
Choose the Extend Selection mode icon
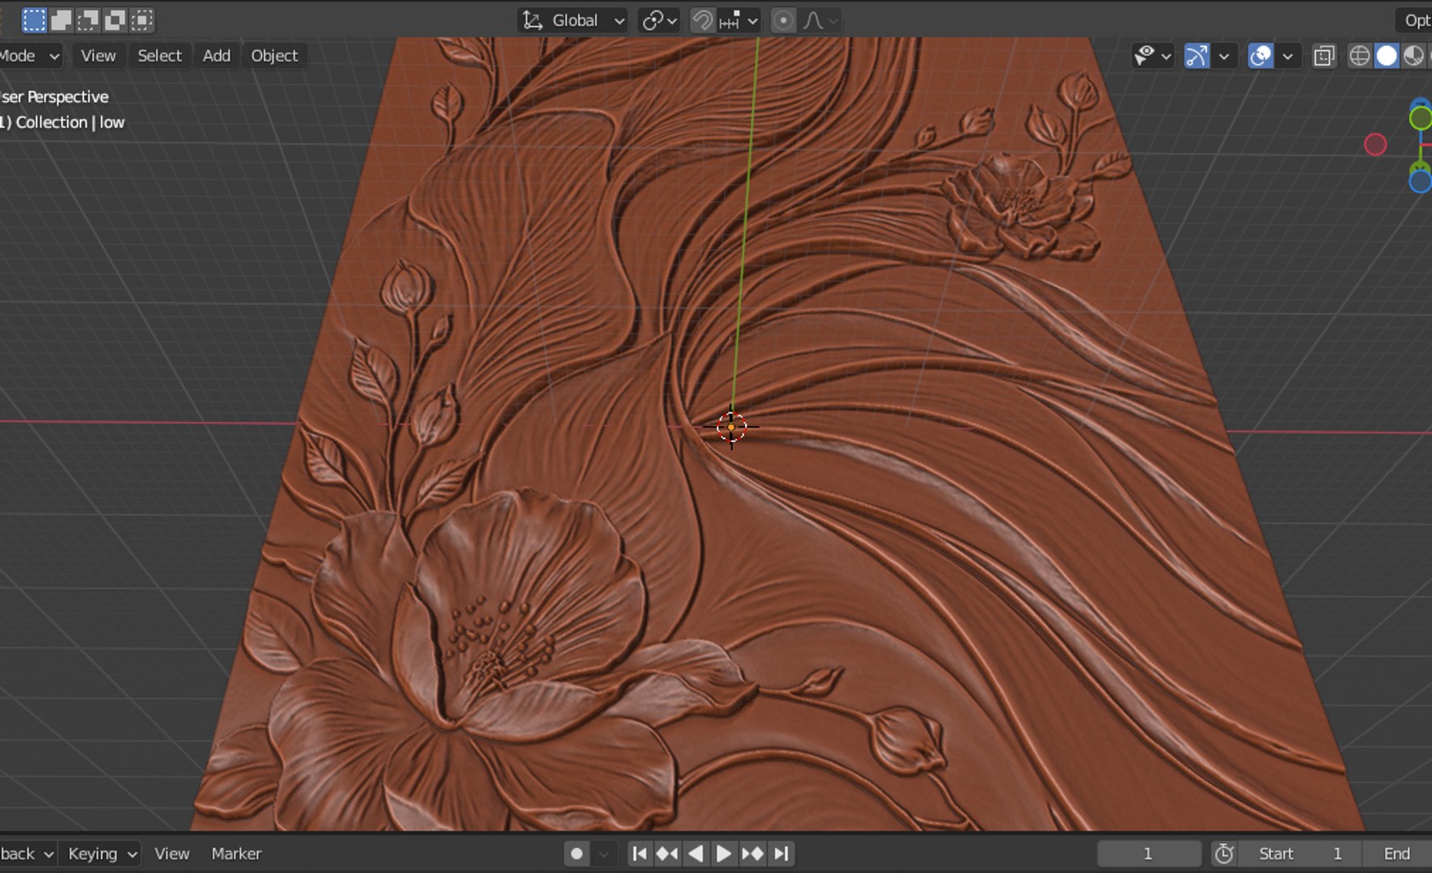coord(61,20)
